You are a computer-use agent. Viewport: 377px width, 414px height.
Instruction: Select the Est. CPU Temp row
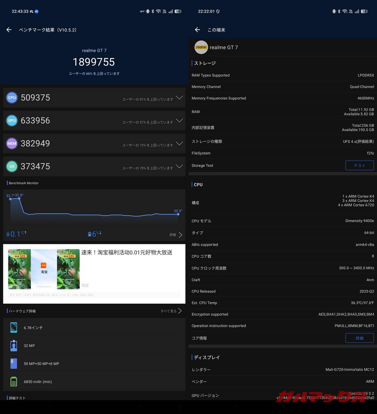[x=282, y=303]
